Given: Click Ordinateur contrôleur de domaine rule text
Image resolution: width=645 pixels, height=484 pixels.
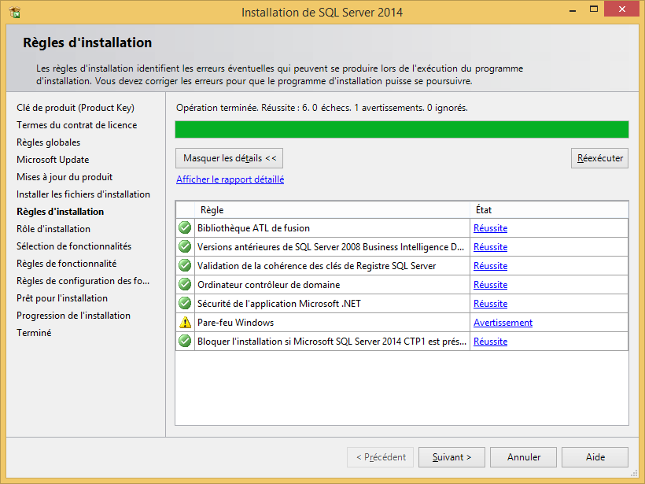Looking at the screenshot, I should click(x=268, y=285).
